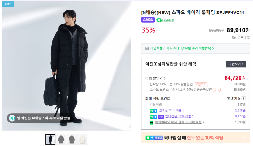Click the membership N icon on image banner
The height and width of the screenshot is (146, 253).
pos(12,118)
